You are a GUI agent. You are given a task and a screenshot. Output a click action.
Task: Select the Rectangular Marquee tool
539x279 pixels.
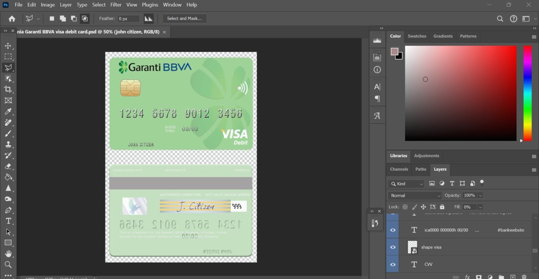pos(8,57)
